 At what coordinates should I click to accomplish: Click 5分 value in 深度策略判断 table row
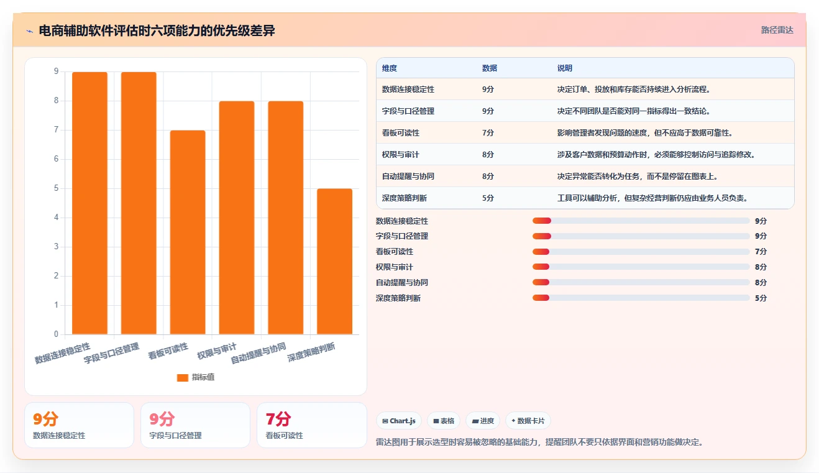click(x=488, y=198)
